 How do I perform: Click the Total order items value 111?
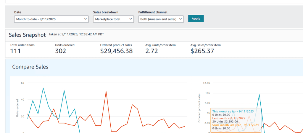click(16, 51)
